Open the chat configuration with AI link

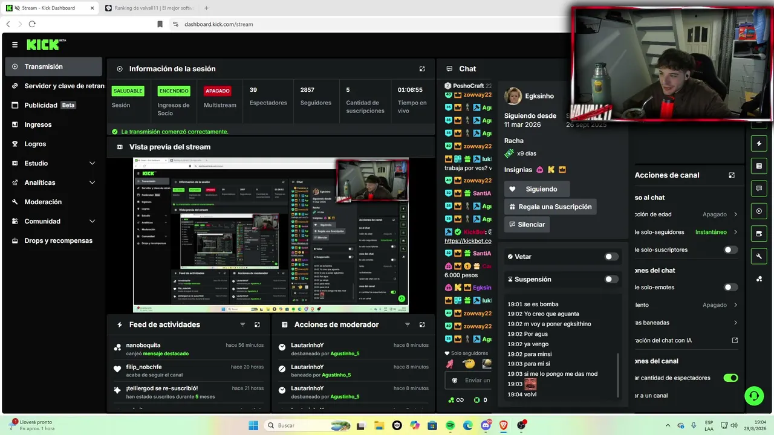pyautogui.click(x=686, y=340)
